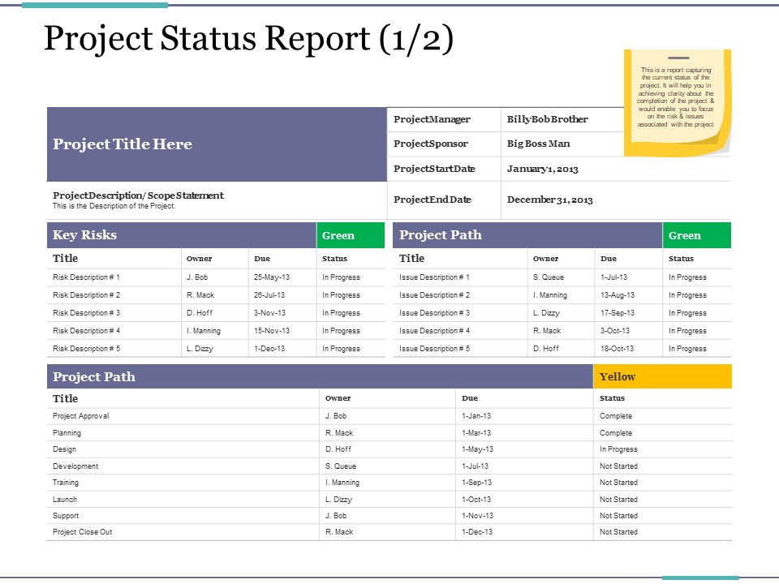779x584 pixels.
Task: Click the 'ProjectStartDate' label
Action: pyautogui.click(x=434, y=169)
